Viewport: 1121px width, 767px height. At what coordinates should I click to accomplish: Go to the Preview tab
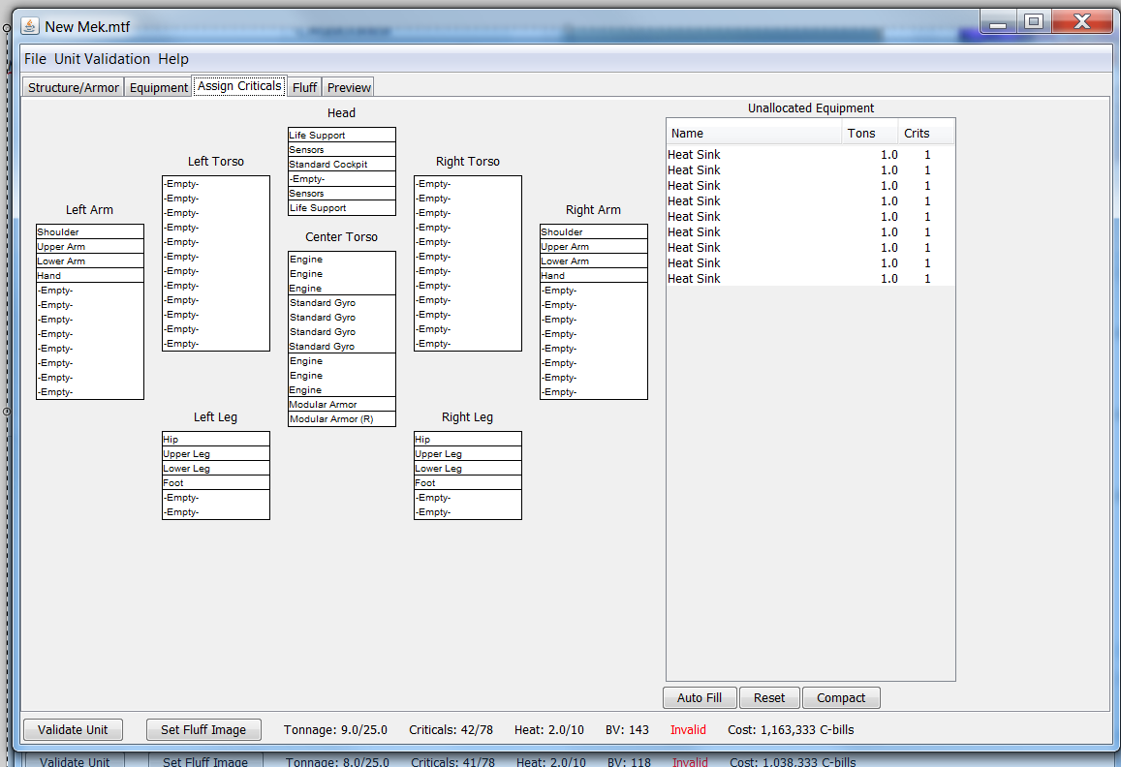click(349, 87)
